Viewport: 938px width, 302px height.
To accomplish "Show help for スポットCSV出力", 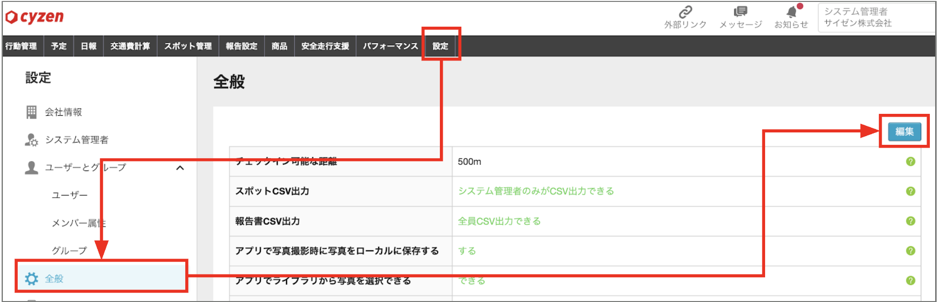I will coord(910,191).
